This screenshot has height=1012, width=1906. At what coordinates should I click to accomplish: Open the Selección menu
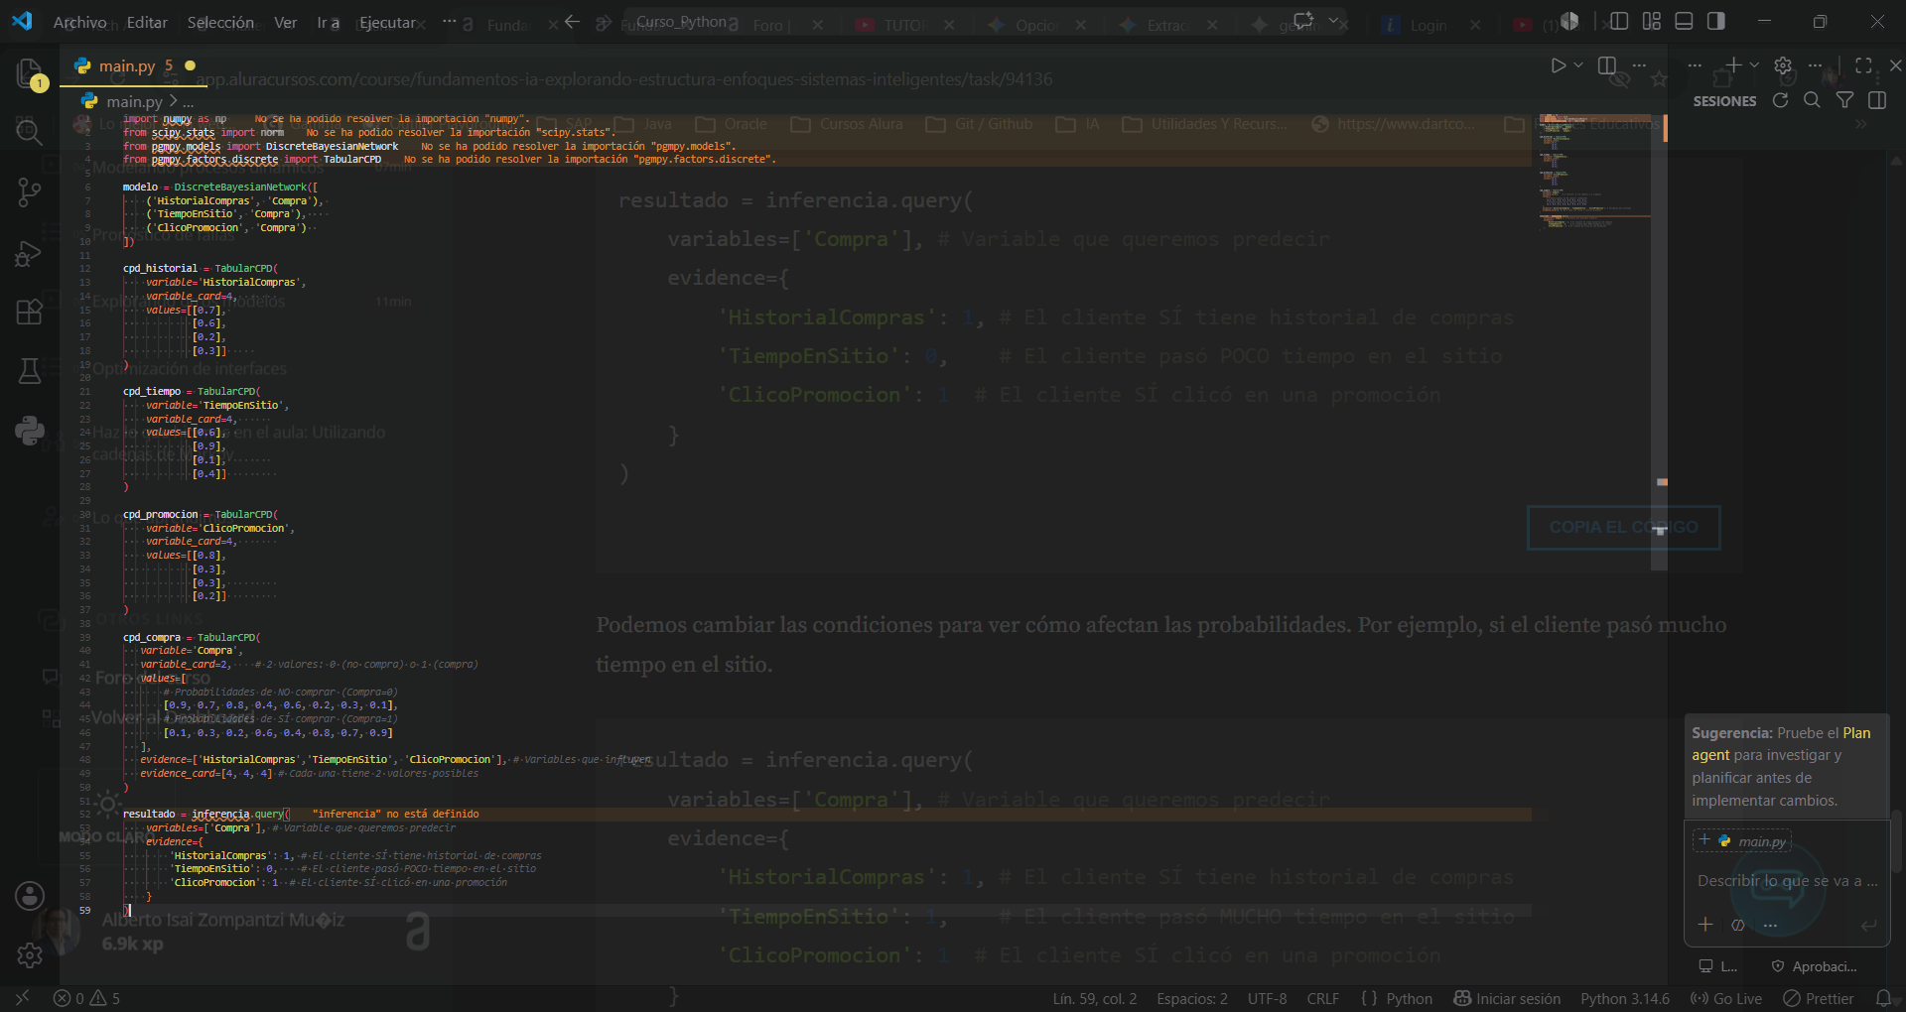(x=220, y=22)
